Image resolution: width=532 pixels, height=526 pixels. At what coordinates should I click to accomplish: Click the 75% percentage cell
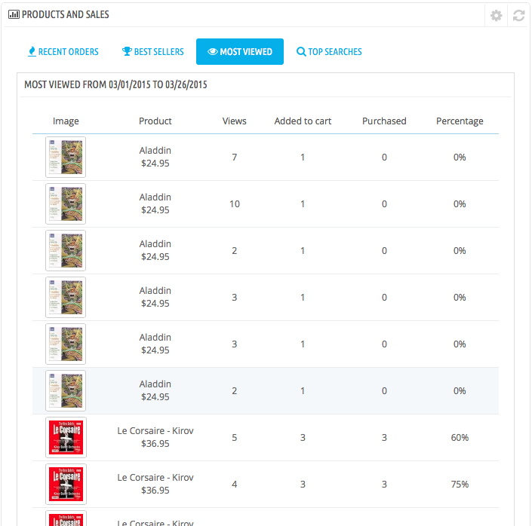pyautogui.click(x=460, y=485)
